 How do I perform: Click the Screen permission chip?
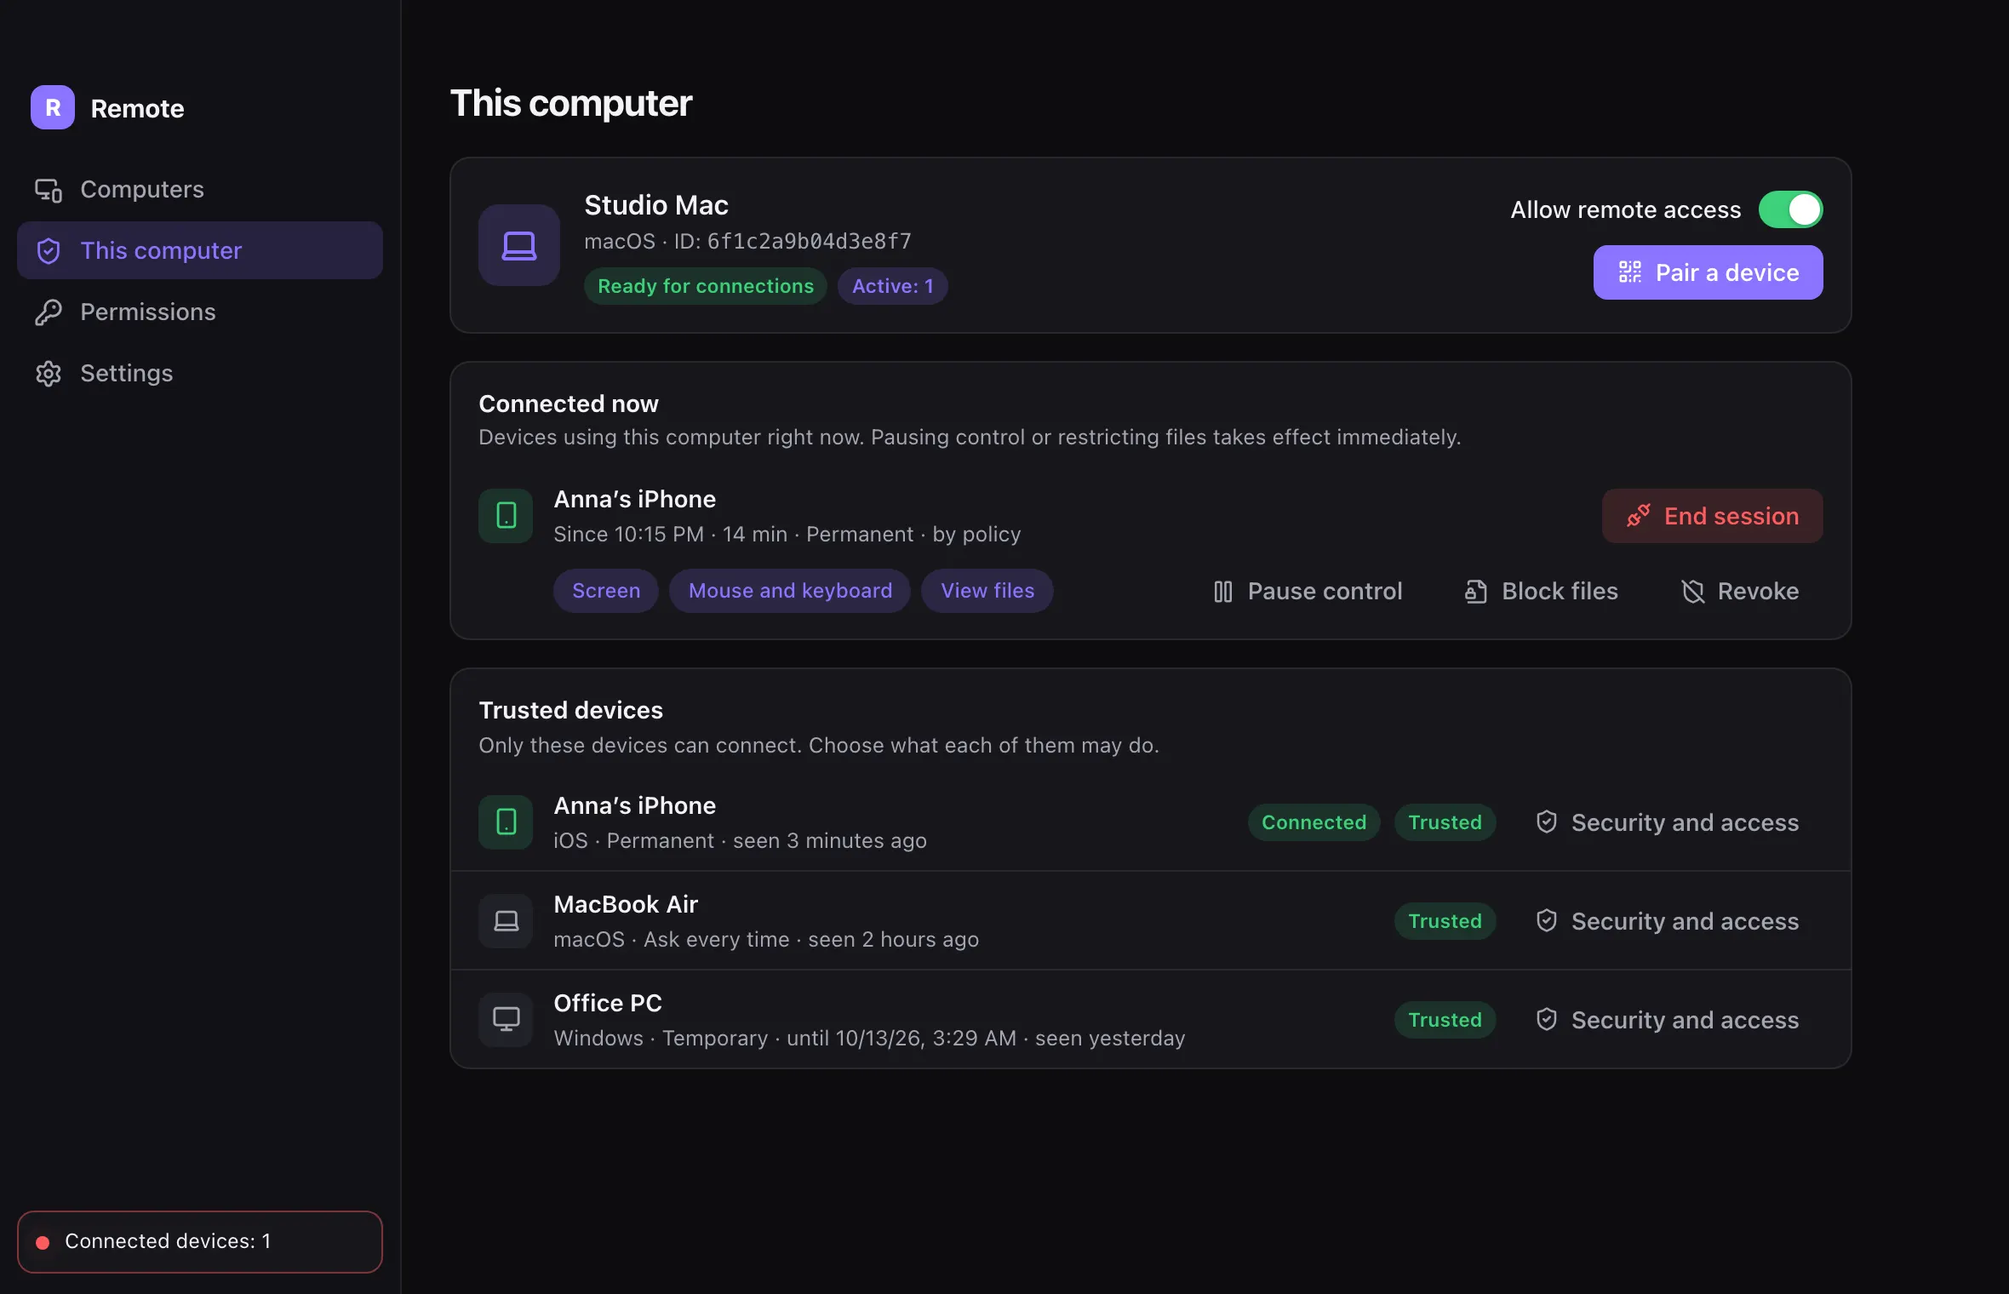(606, 591)
